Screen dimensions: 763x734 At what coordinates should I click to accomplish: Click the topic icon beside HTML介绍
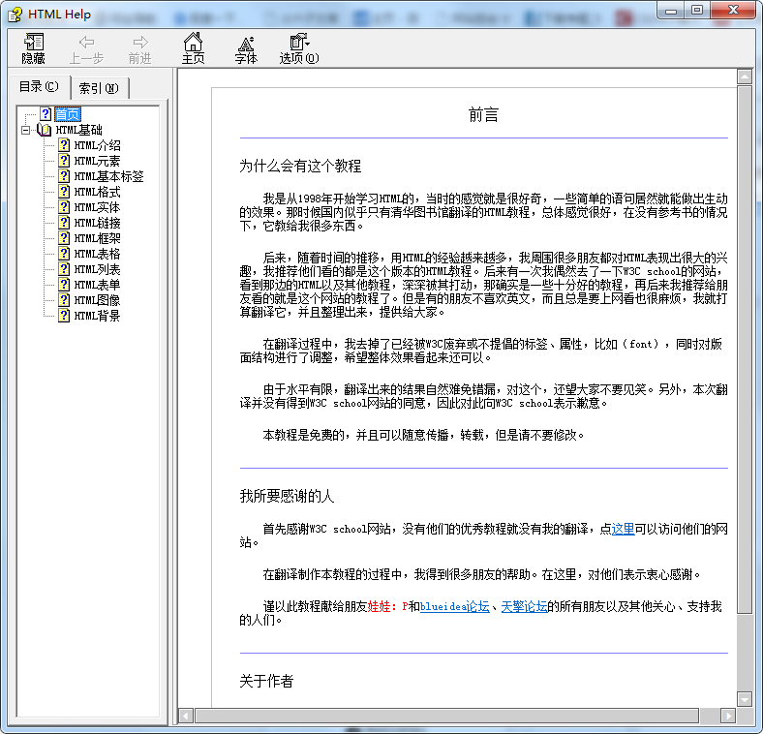(64, 145)
